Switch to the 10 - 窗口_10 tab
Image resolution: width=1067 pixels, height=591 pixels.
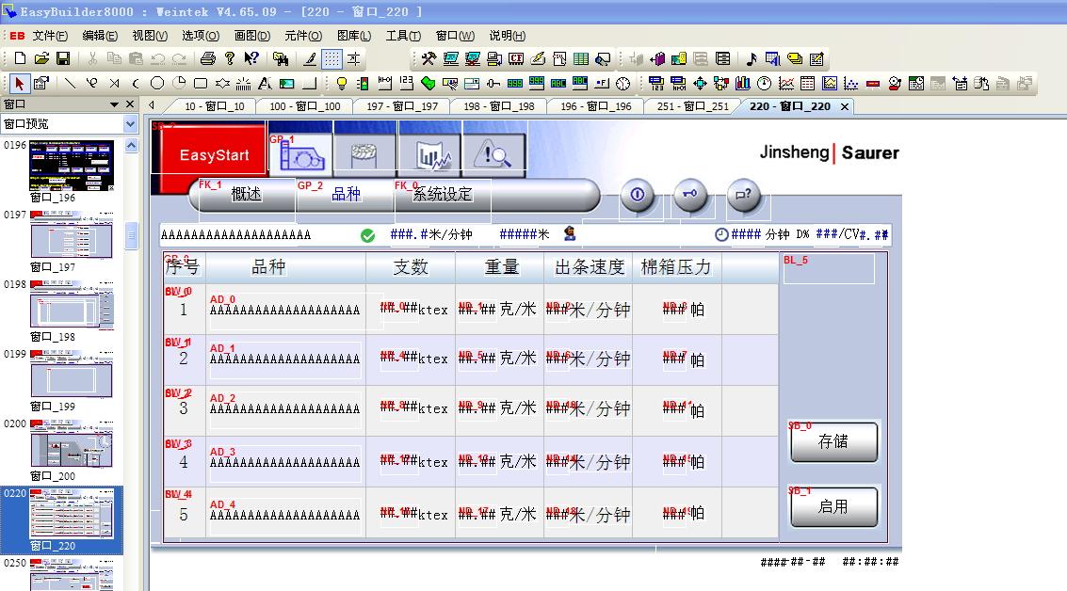point(213,106)
